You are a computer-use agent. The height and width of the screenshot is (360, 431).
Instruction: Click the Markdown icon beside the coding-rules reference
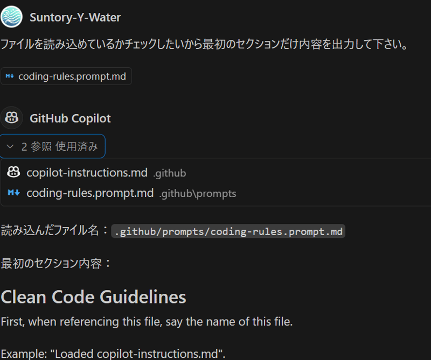(x=13, y=193)
